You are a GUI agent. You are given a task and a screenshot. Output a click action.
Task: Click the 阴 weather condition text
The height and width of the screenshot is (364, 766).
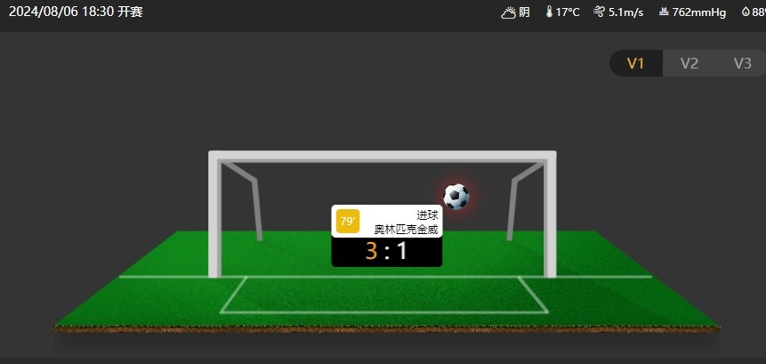pos(524,12)
